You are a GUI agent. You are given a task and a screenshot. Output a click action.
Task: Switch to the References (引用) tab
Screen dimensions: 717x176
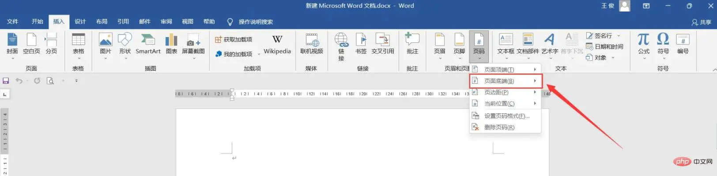tap(123, 22)
